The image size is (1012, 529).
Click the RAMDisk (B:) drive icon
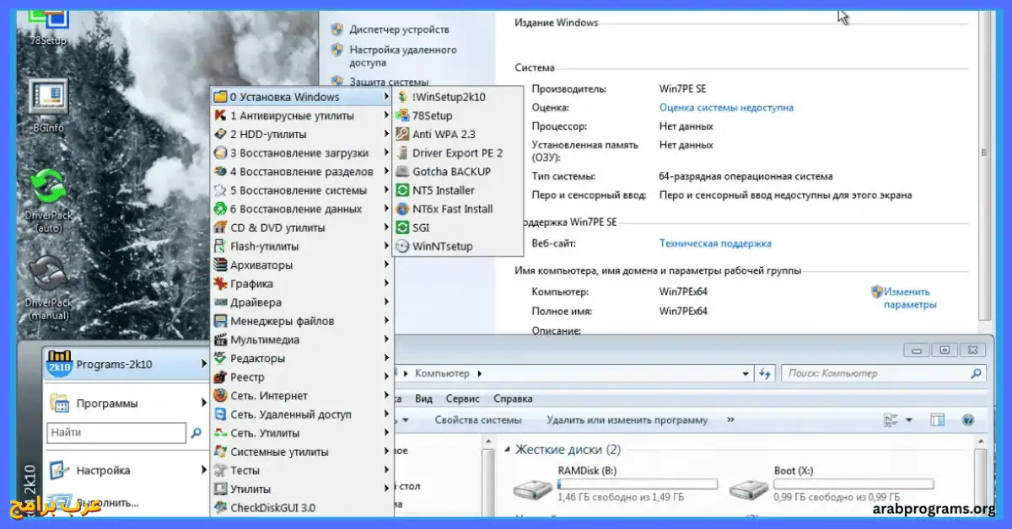[x=533, y=489]
